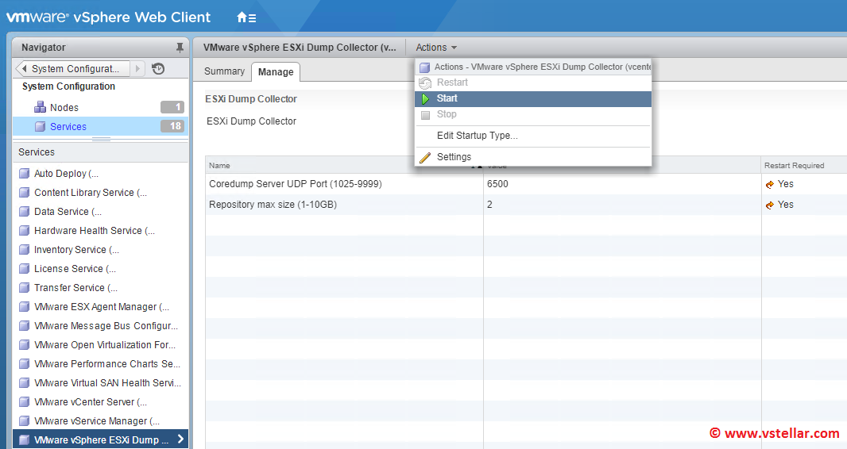Open the navigation history clock icon
Image resolution: width=847 pixels, height=449 pixels.
pos(158,69)
